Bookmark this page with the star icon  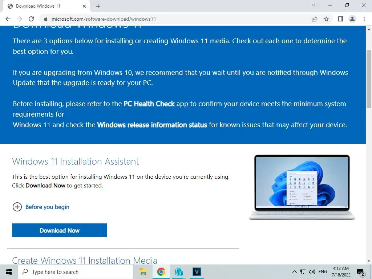click(326, 19)
